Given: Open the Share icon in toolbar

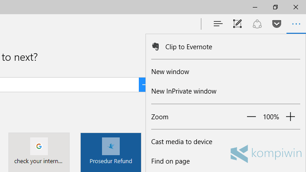Looking at the screenshot, I should 257,24.
